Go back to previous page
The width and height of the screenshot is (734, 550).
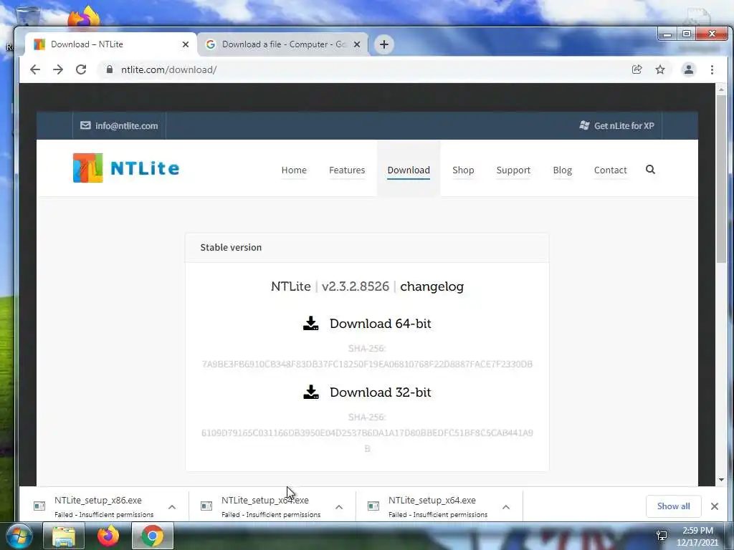tap(35, 69)
